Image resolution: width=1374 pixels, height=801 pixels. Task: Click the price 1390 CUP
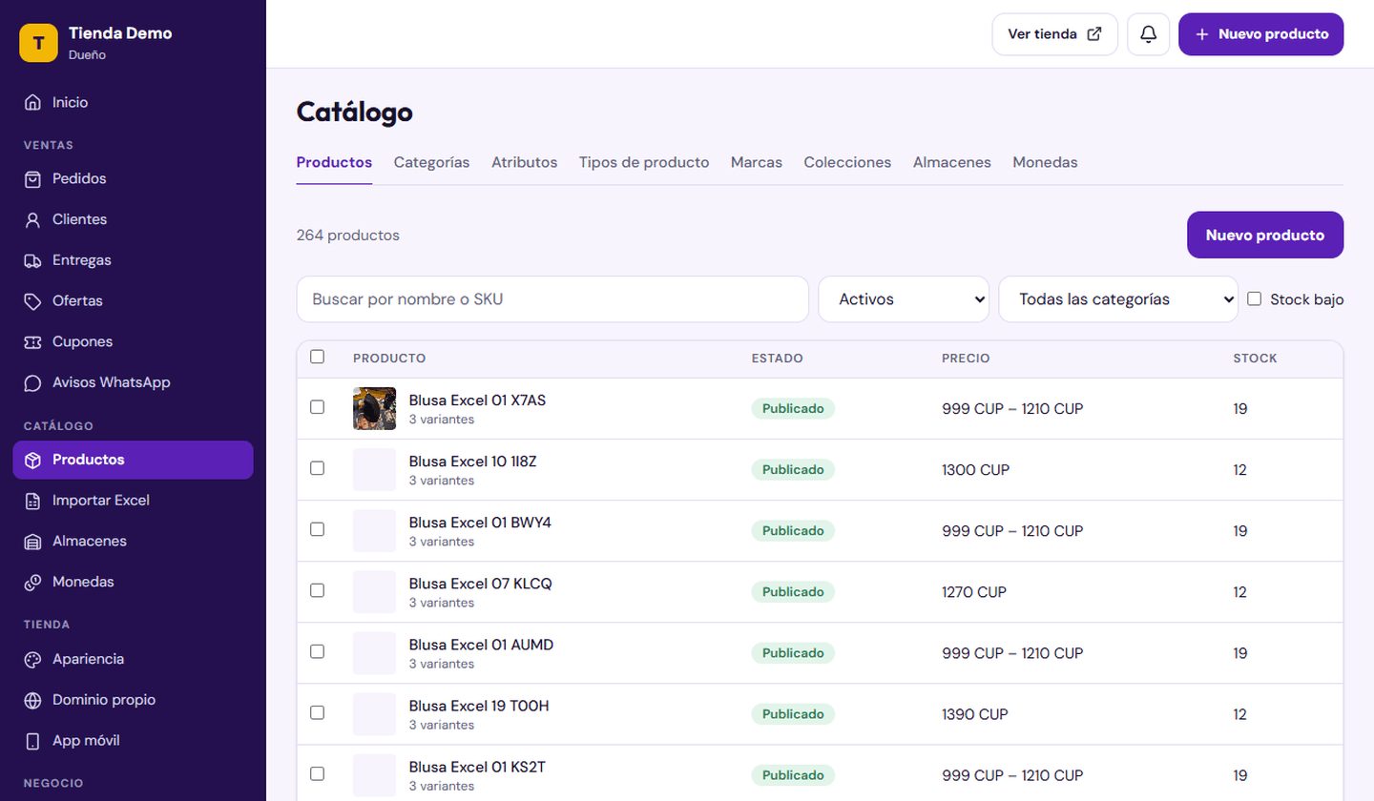pyautogui.click(x=975, y=714)
